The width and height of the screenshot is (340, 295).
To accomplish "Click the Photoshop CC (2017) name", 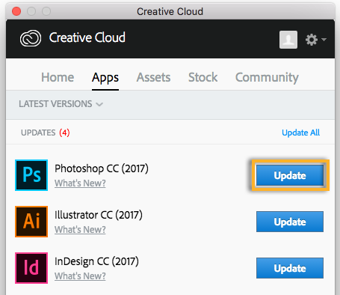I will click(x=102, y=168).
